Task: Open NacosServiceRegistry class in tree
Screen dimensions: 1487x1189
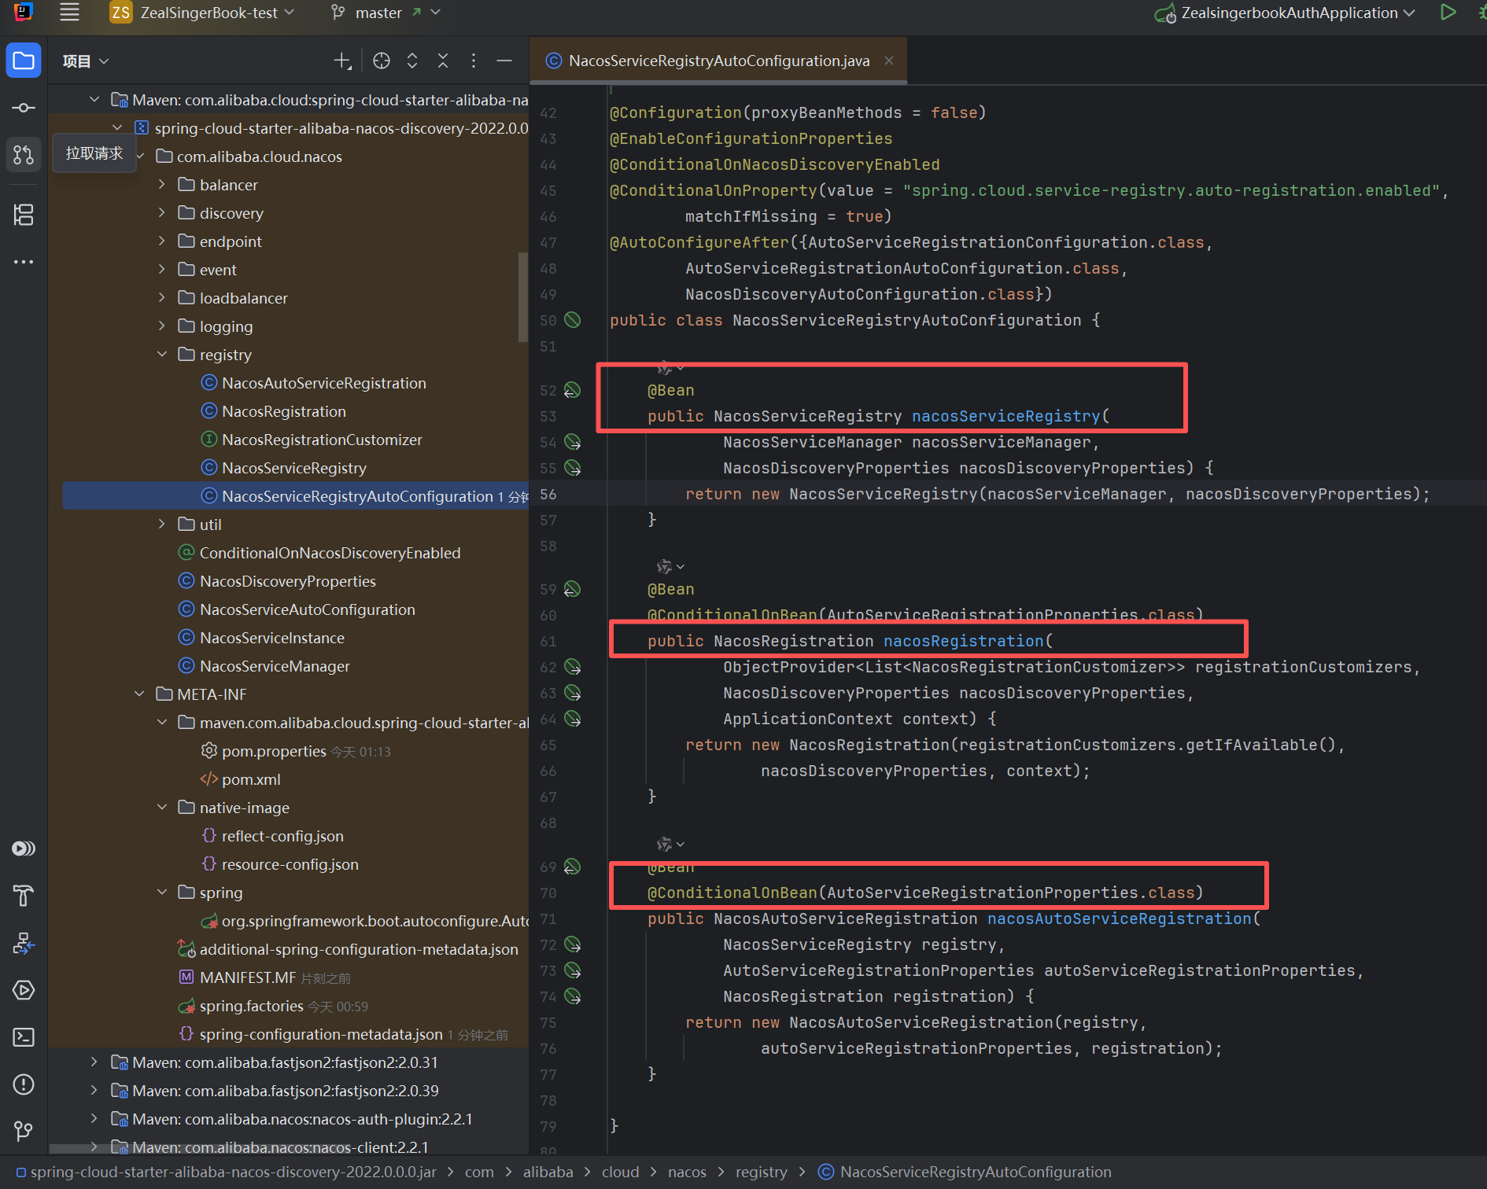Action: point(293,468)
